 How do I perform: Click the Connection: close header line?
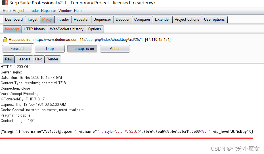[x=15, y=88]
